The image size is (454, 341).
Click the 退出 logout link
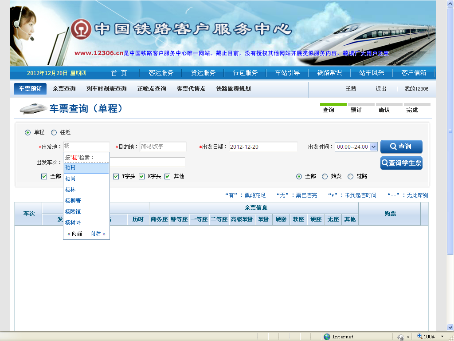[x=381, y=89]
